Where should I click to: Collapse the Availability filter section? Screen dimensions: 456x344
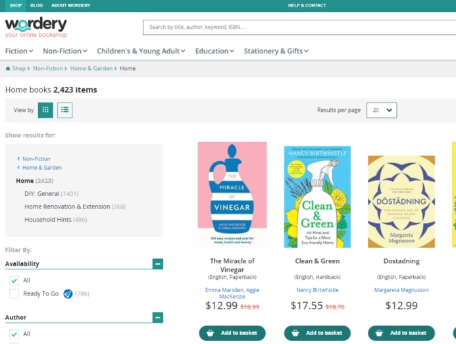click(x=157, y=264)
